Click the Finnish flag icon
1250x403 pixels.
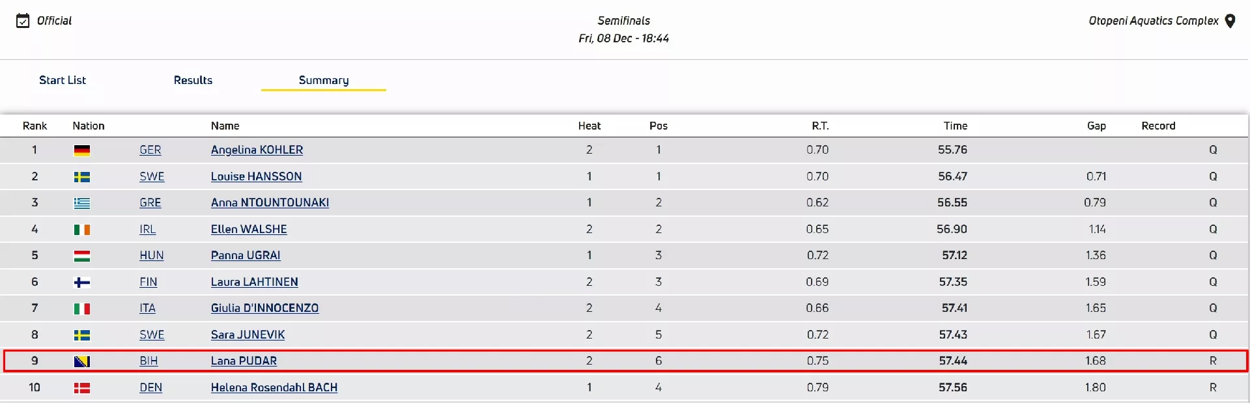tap(82, 283)
